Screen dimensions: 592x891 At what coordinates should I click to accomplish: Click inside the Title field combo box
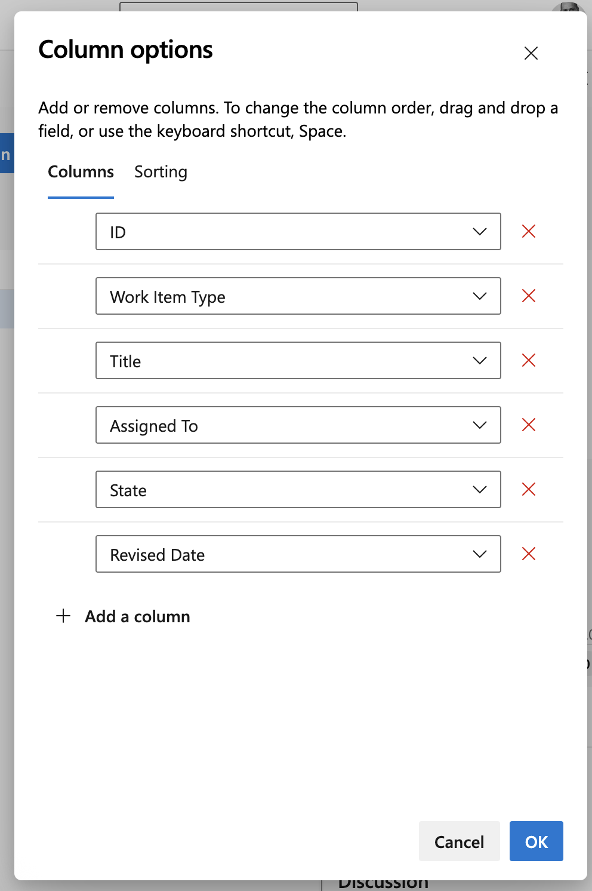269,360
